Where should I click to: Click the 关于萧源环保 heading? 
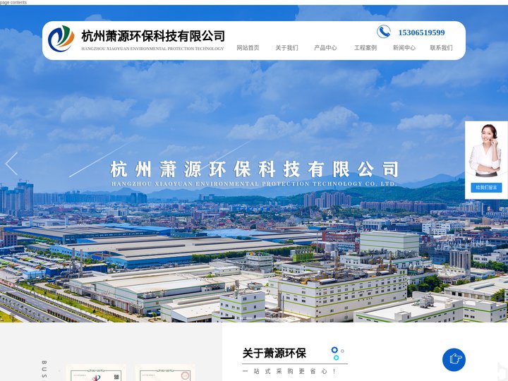click(274, 353)
